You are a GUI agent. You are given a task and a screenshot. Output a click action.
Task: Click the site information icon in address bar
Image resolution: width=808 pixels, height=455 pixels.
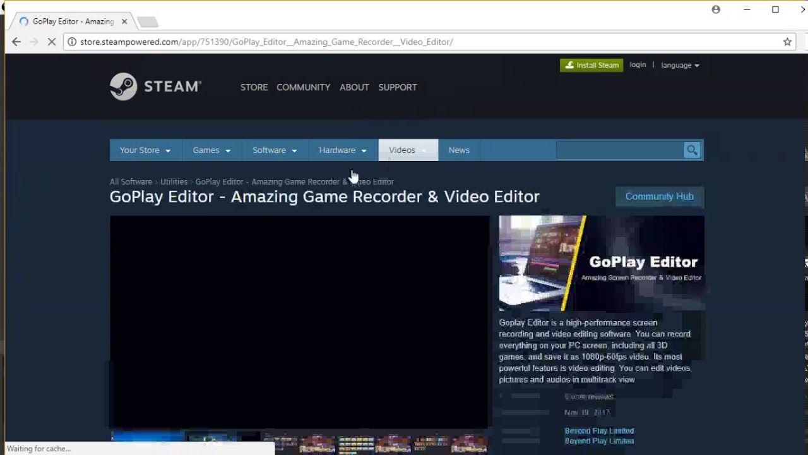[72, 42]
